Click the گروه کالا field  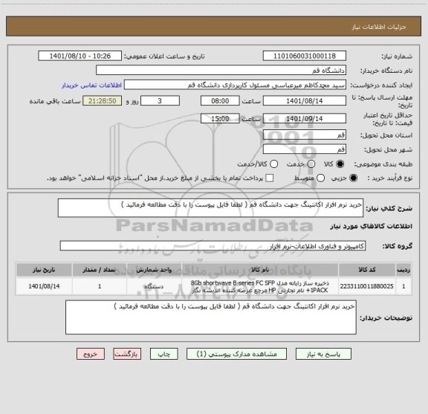(213, 246)
